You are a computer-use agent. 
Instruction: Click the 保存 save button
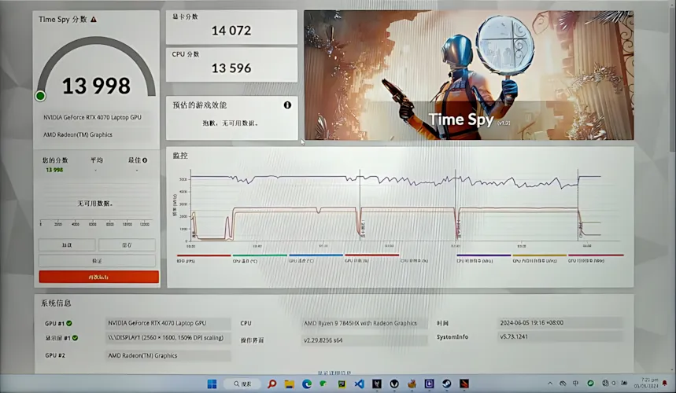(127, 245)
